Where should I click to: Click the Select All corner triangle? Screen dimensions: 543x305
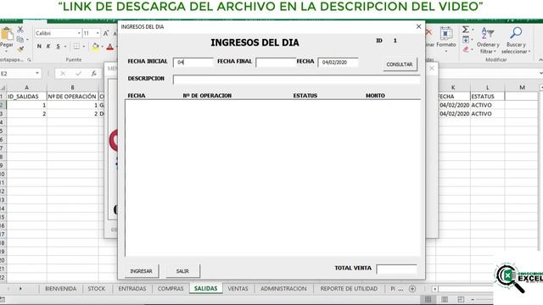[x=3, y=87]
